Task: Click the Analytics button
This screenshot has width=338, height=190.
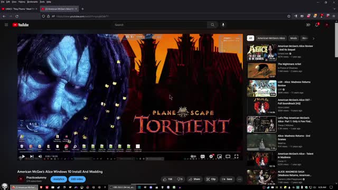Action: click(59, 179)
